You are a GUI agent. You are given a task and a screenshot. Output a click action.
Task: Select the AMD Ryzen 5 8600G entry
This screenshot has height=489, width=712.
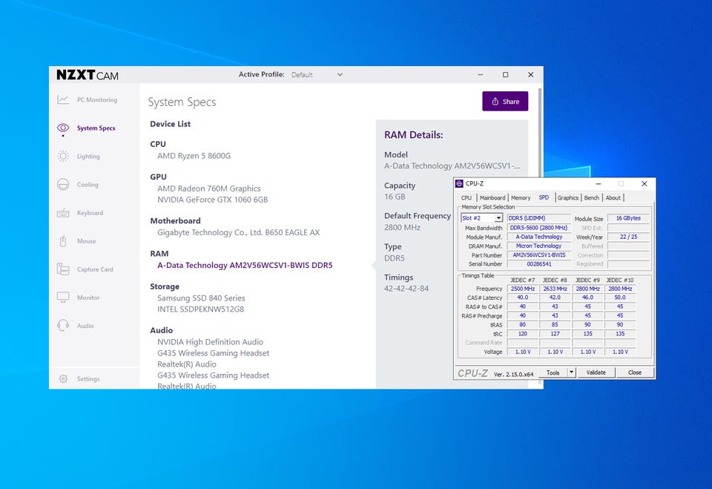click(x=194, y=156)
